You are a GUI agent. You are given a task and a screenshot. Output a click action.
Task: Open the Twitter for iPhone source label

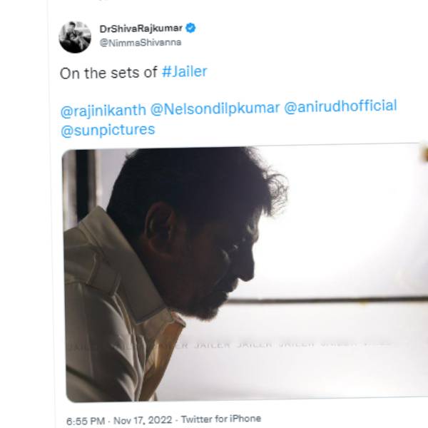(220, 419)
